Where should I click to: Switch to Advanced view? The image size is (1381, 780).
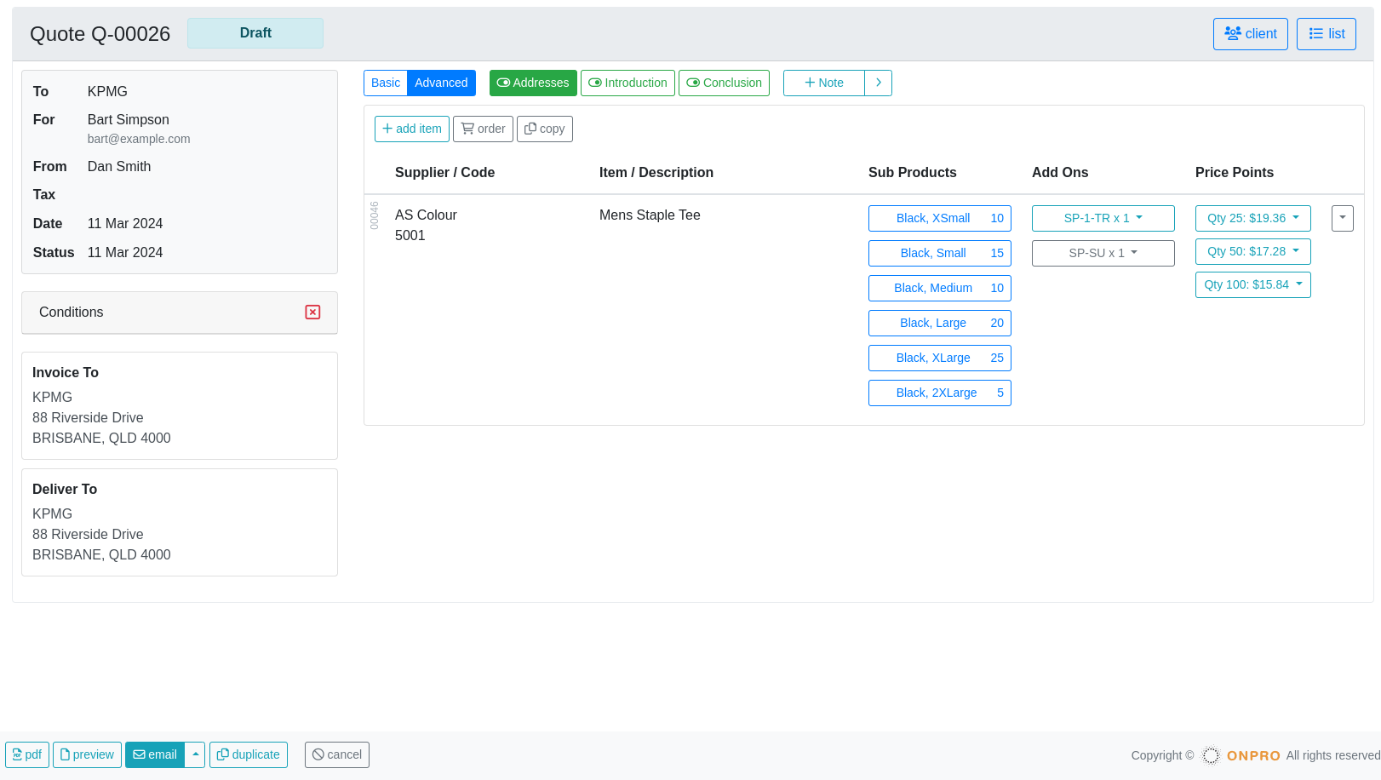(x=441, y=83)
